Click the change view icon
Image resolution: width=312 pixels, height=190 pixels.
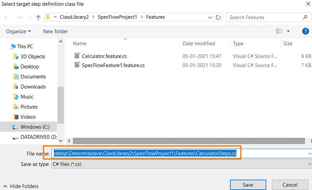click(279, 31)
